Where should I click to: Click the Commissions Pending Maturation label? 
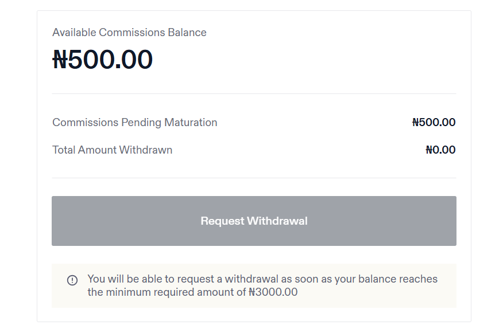point(134,123)
